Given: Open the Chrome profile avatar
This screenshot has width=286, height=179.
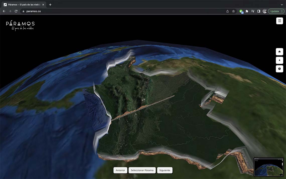Looking at the screenshot, I should [x=265, y=11].
